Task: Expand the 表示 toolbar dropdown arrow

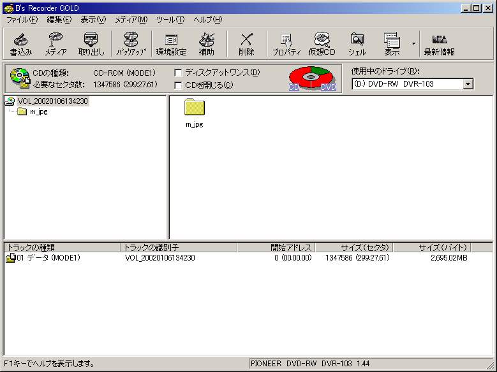Action: click(x=413, y=44)
